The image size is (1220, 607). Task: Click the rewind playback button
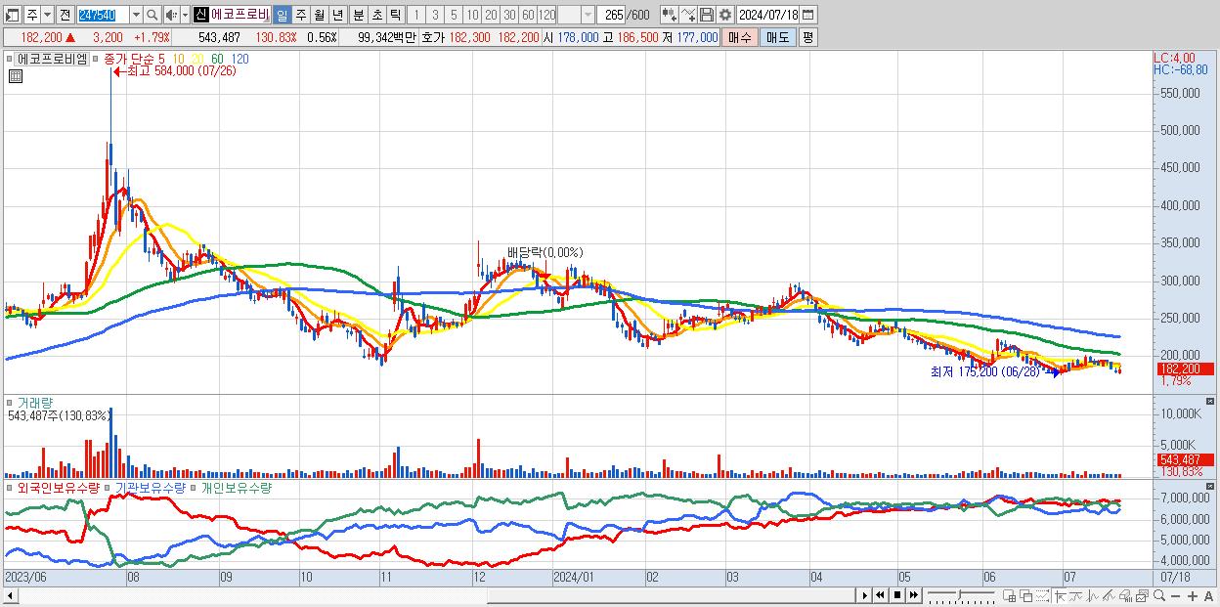click(880, 595)
